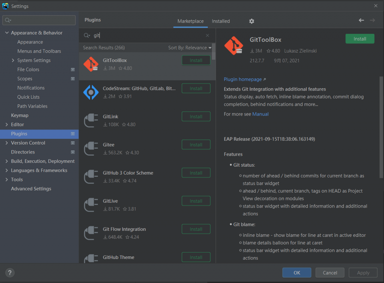
Task: Switch to the Marketplace tab
Action: [x=190, y=21]
